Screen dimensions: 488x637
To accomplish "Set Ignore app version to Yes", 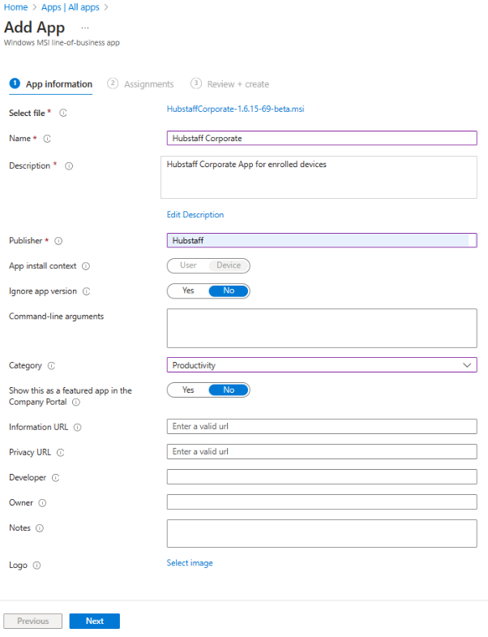I will [188, 291].
